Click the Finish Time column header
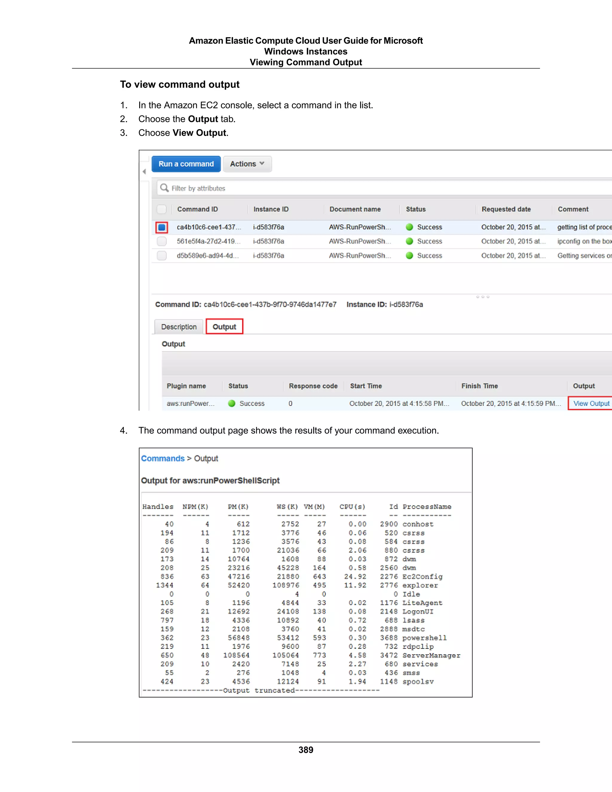This screenshot has width=612, height=792. (x=479, y=386)
